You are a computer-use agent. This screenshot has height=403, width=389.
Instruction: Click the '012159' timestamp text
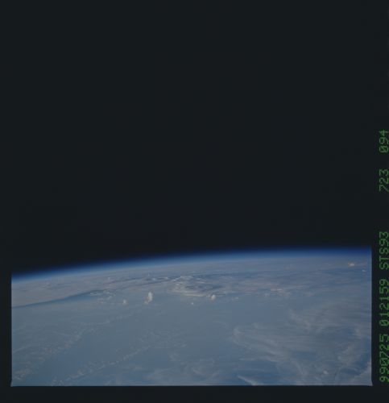click(x=383, y=303)
